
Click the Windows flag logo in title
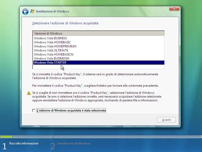click(x=32, y=11)
